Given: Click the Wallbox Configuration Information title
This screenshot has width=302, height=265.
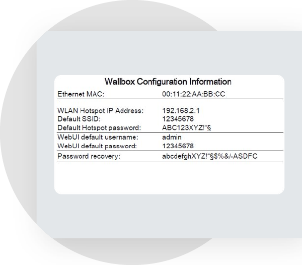Looking at the screenshot, I should point(168,82).
